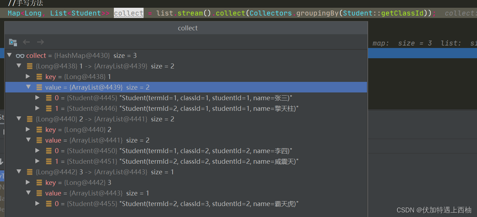Click field icon of key Long@4438 row

[x=39, y=77]
